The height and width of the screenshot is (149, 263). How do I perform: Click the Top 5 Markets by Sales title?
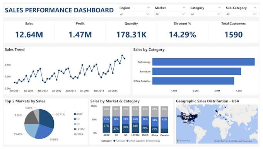[x=25, y=101]
